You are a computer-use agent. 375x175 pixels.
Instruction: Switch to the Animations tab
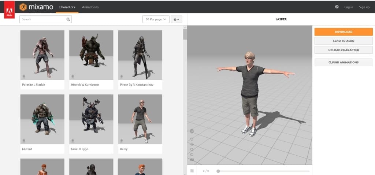tap(90, 7)
